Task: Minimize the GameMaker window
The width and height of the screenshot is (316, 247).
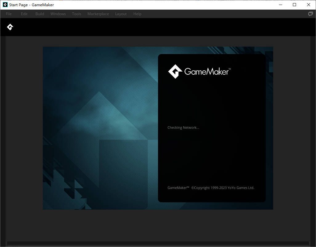Action: click(280, 5)
